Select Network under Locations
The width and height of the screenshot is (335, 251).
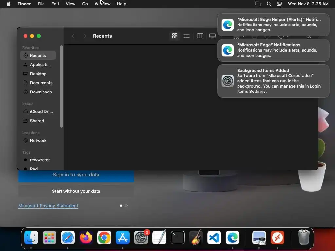38,141
